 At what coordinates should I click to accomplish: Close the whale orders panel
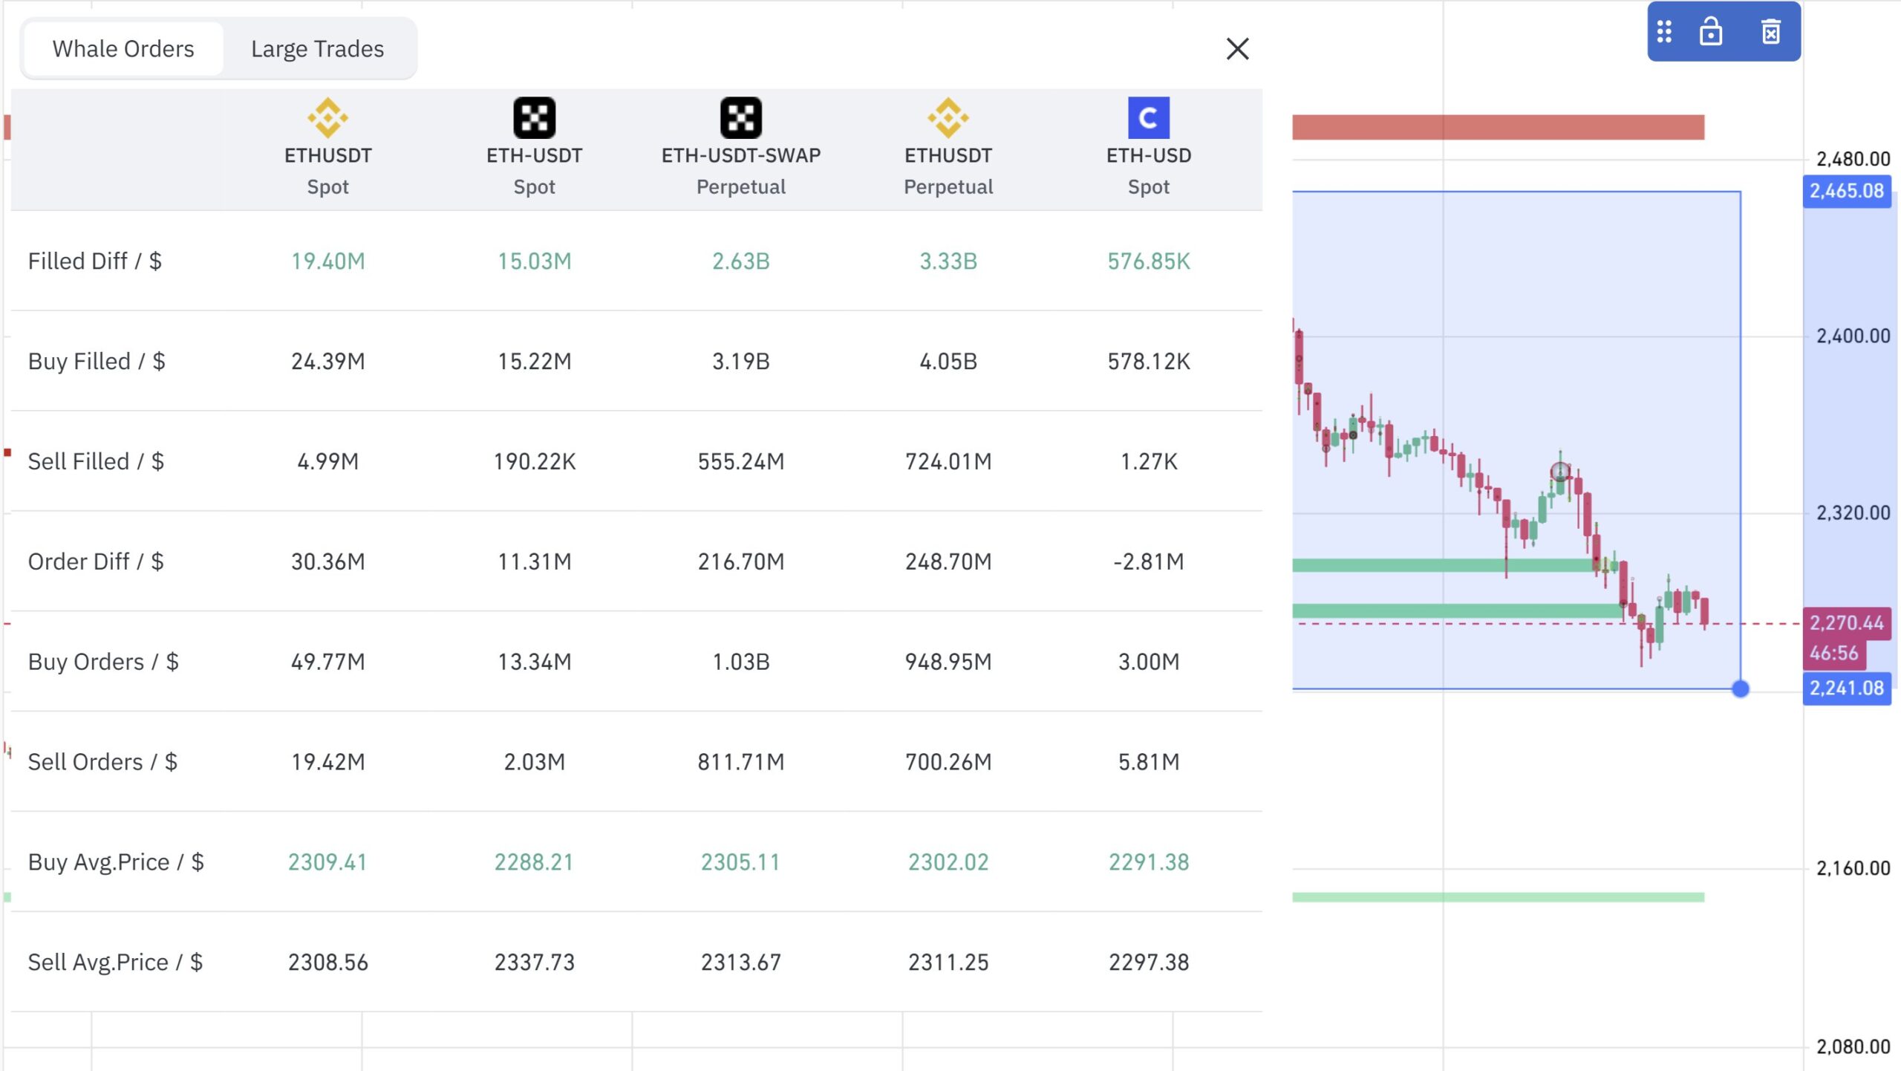pos(1237,49)
